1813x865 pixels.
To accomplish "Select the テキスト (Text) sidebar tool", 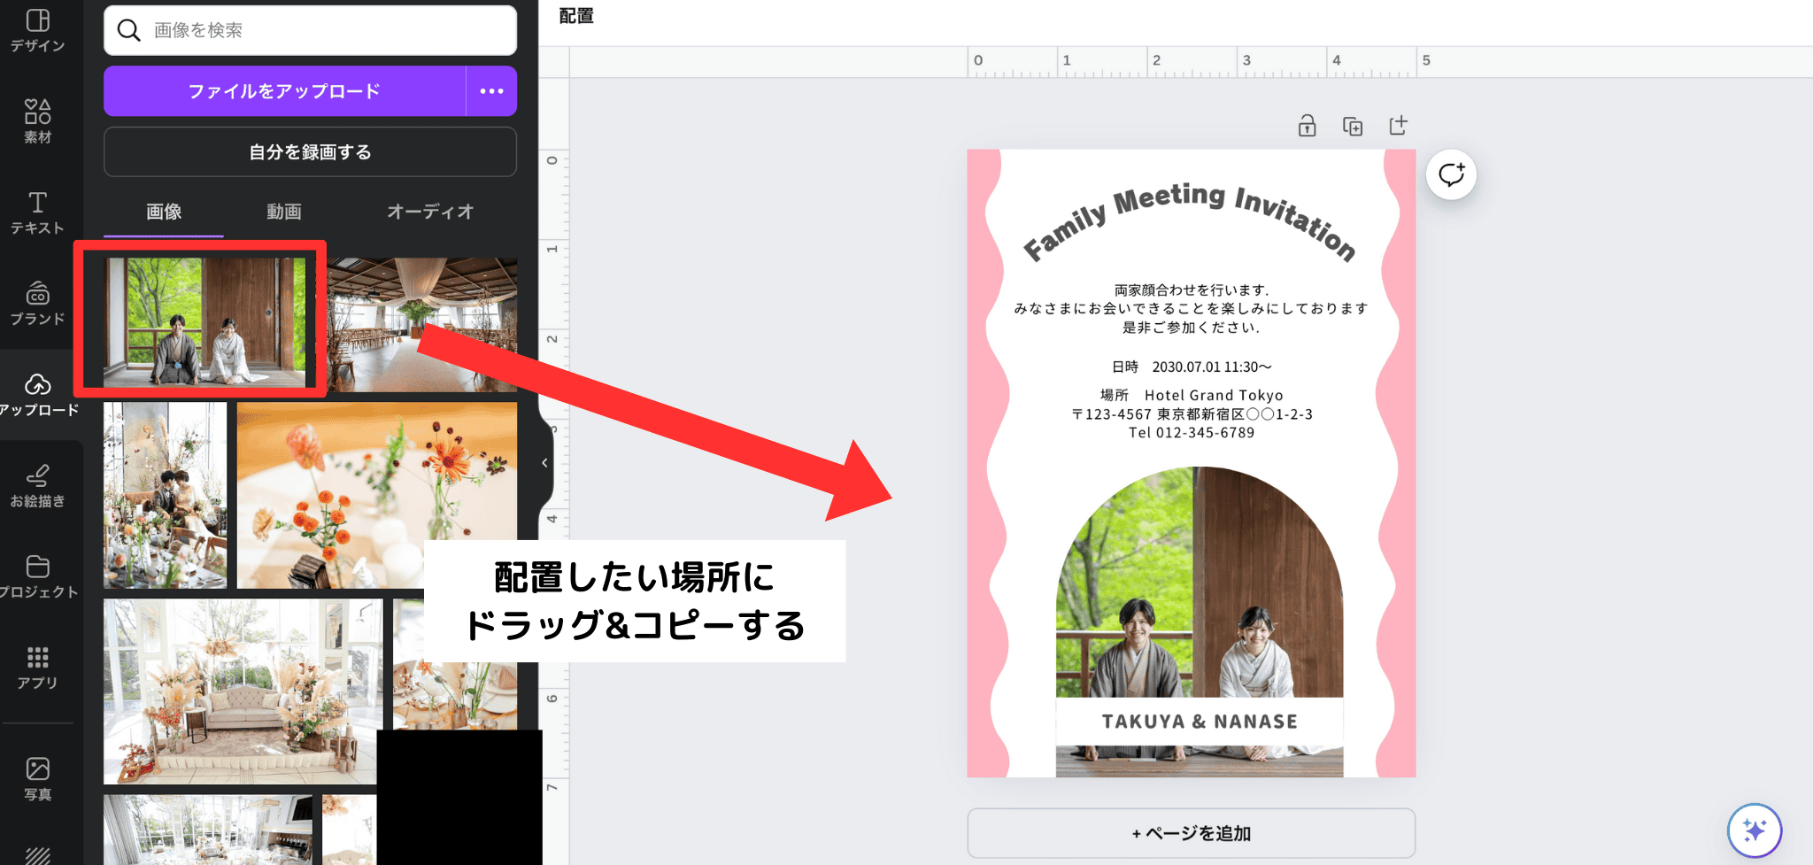I will pos(37,212).
